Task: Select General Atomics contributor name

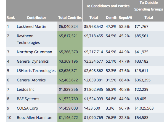Action: 31,80
